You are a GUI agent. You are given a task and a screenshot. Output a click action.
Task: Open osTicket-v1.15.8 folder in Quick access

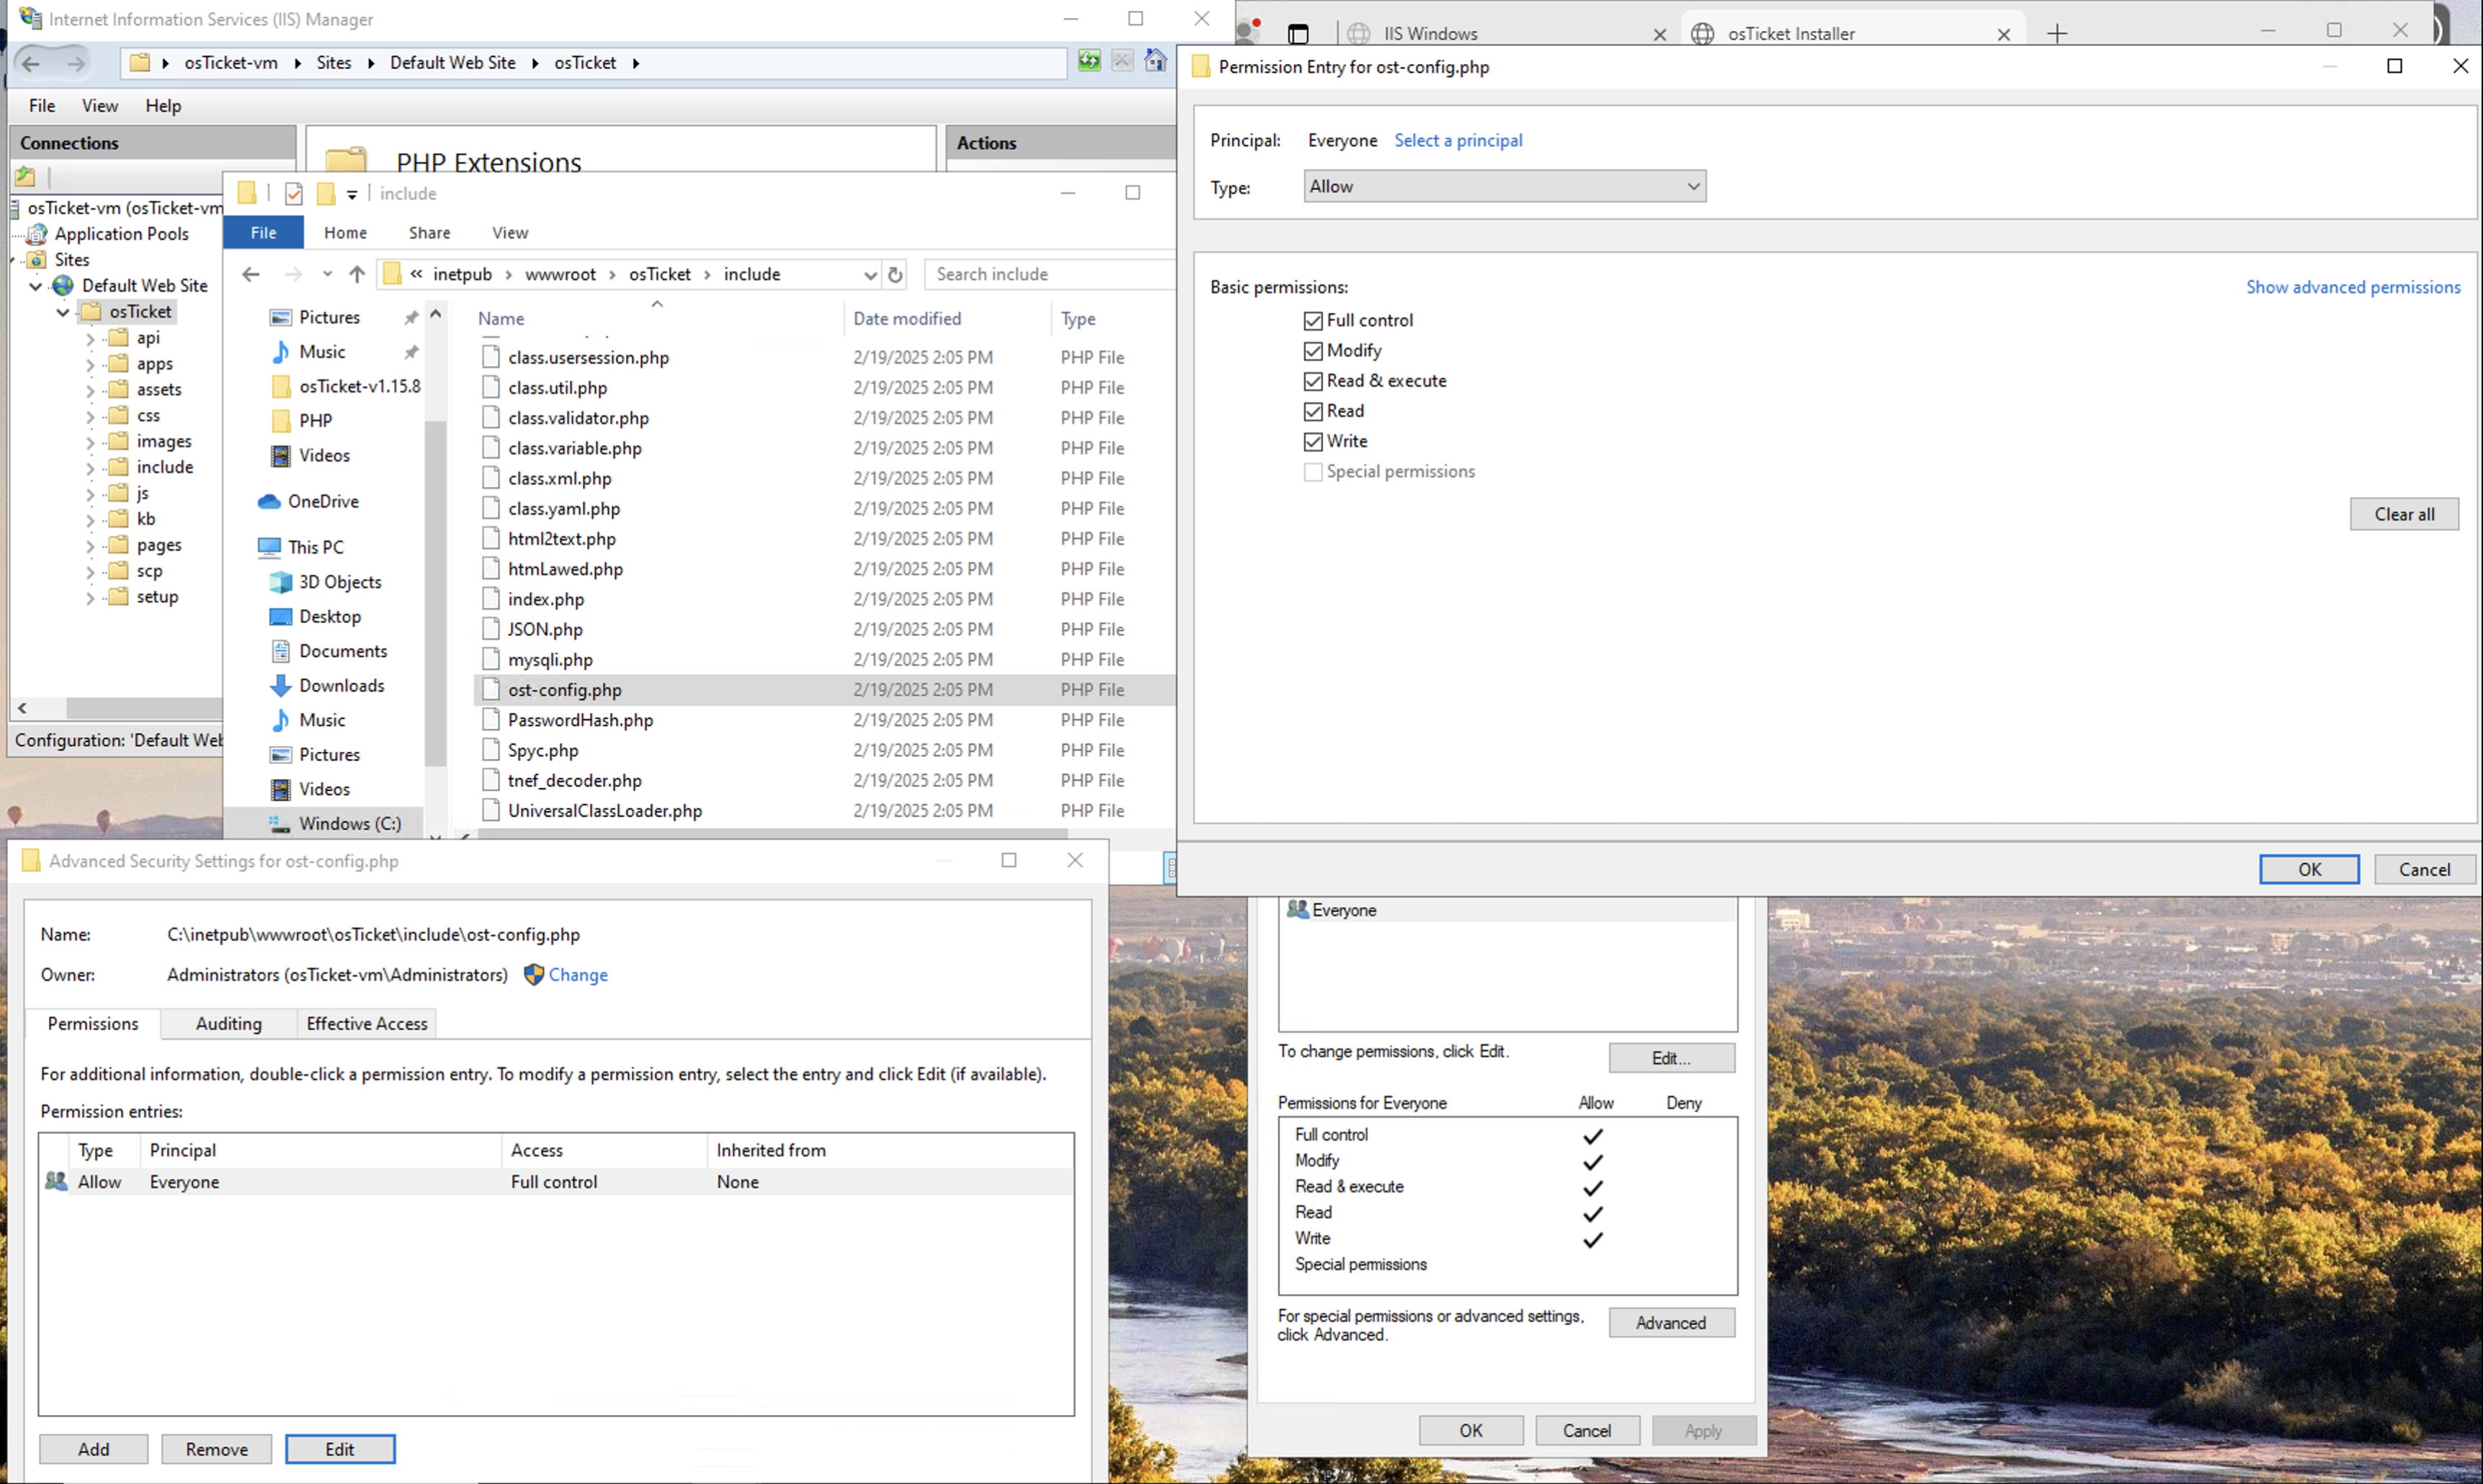click(x=359, y=386)
